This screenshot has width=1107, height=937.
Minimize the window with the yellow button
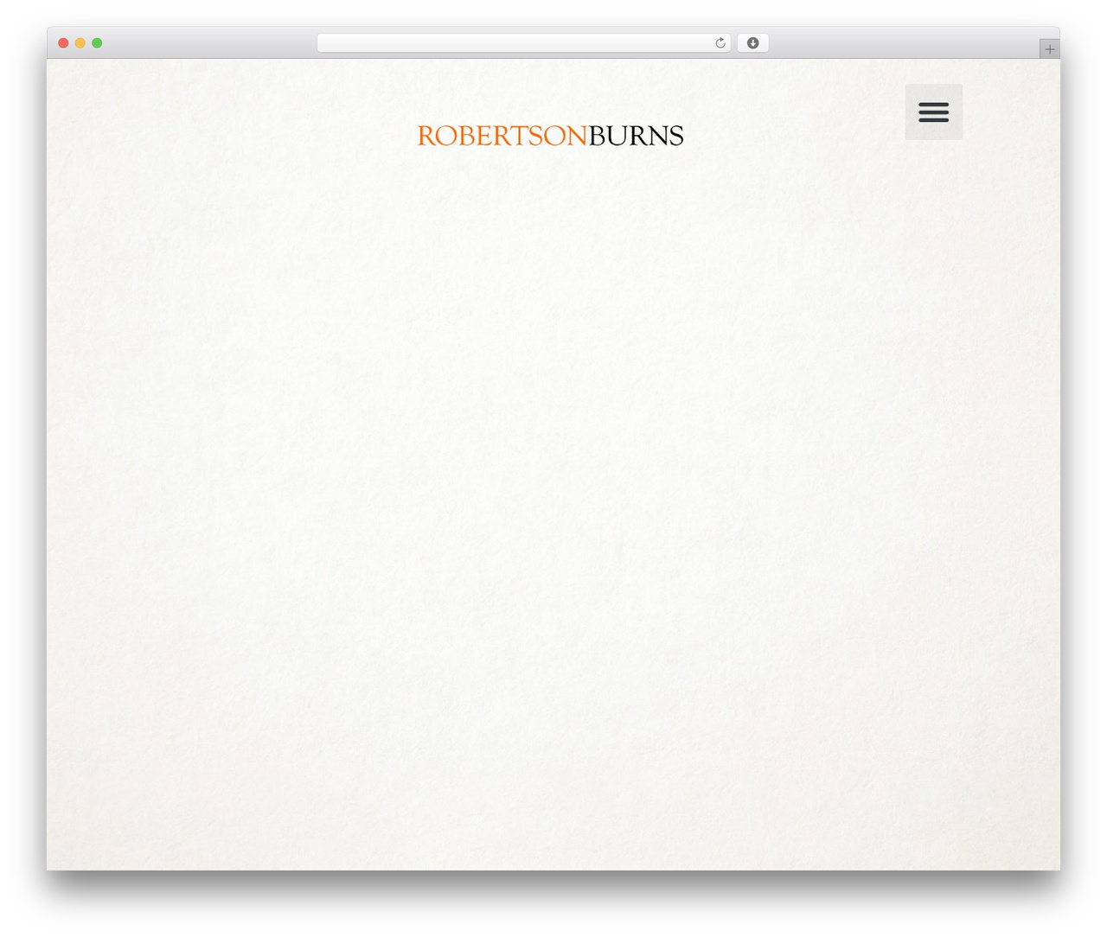coord(80,43)
